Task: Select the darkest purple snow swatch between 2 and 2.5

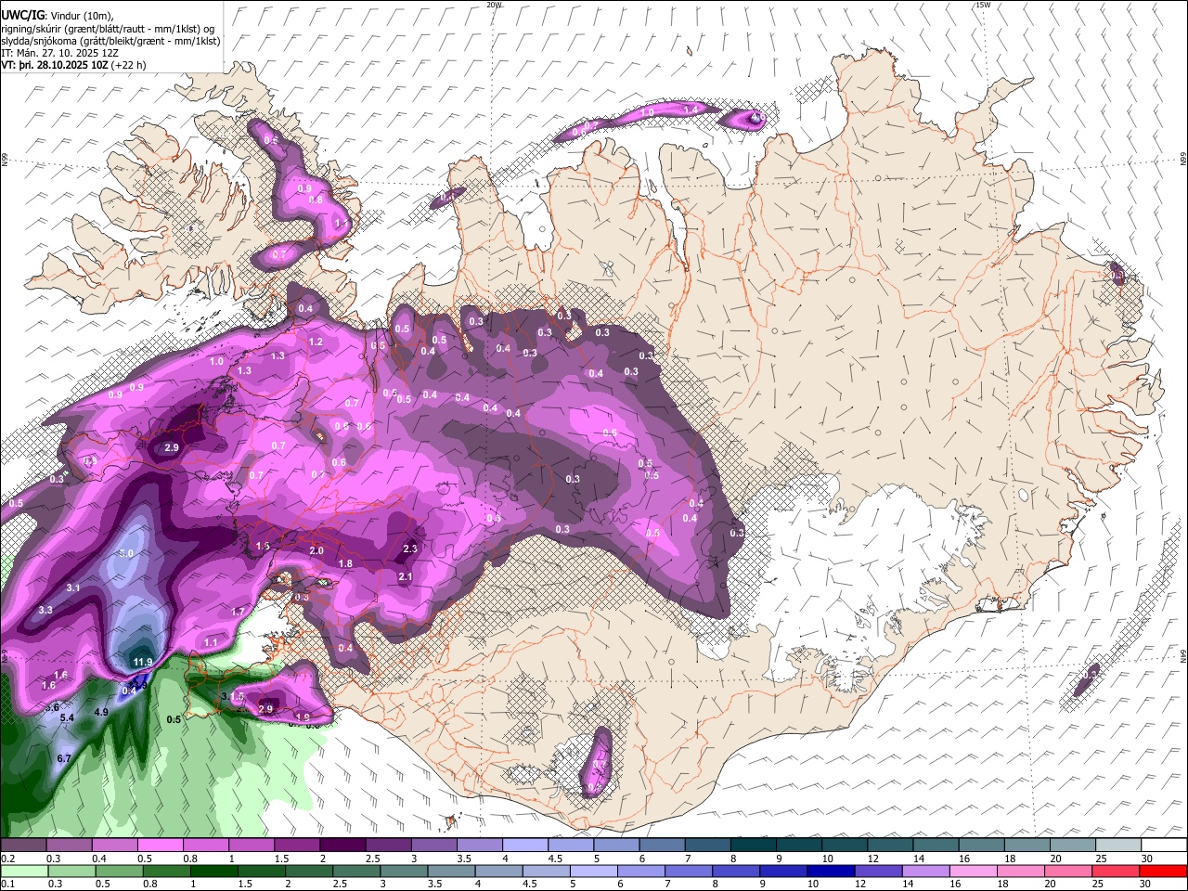Action: (342, 845)
